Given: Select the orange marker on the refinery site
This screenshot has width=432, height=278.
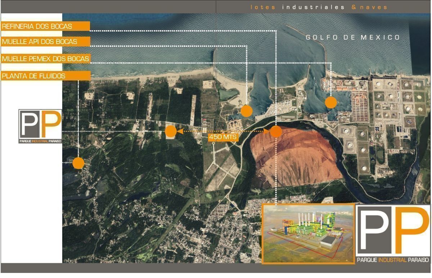Looking at the screenshot, I should click(x=276, y=131).
